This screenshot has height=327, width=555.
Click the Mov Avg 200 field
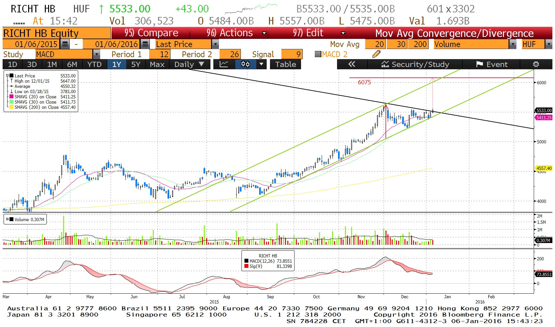click(x=418, y=44)
